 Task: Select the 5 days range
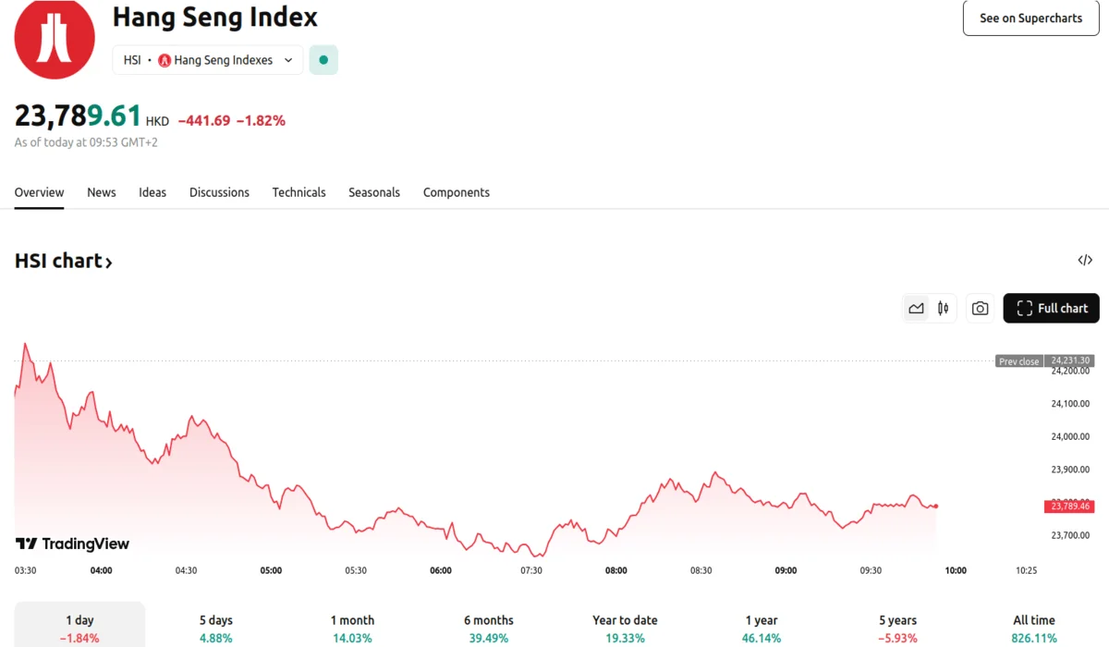pos(215,628)
